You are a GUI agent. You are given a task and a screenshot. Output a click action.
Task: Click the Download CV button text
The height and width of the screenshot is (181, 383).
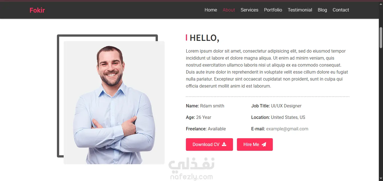[x=206, y=144]
